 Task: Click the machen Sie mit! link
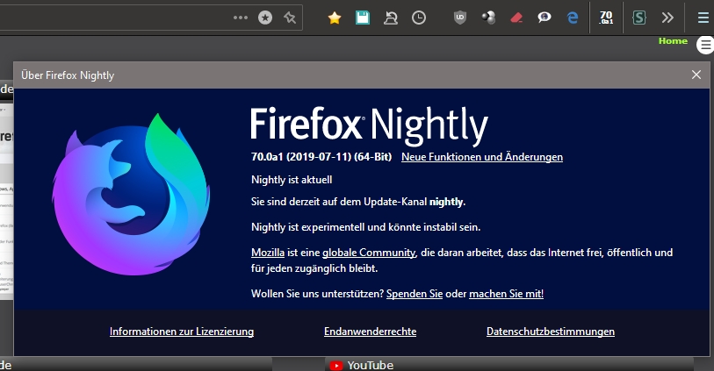[x=507, y=294]
